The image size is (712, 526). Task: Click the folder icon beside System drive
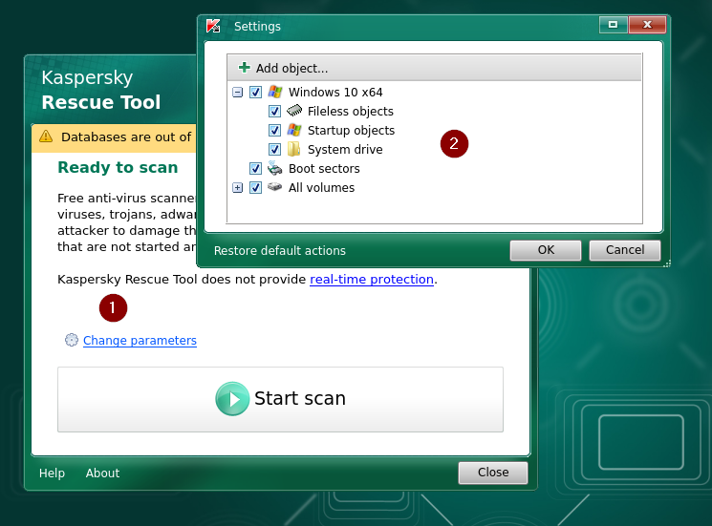click(x=293, y=149)
